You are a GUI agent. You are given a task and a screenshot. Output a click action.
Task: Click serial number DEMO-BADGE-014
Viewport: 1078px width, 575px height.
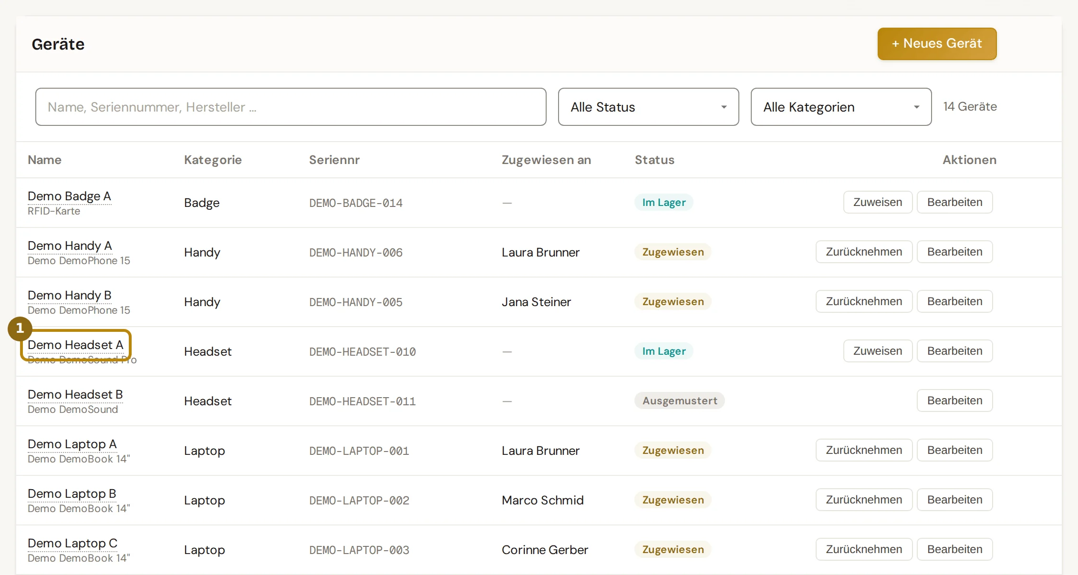tap(356, 203)
